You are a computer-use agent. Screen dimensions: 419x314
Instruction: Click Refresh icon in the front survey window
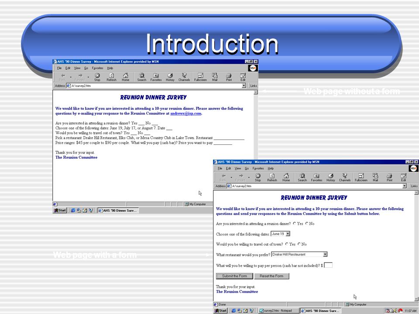point(272,177)
